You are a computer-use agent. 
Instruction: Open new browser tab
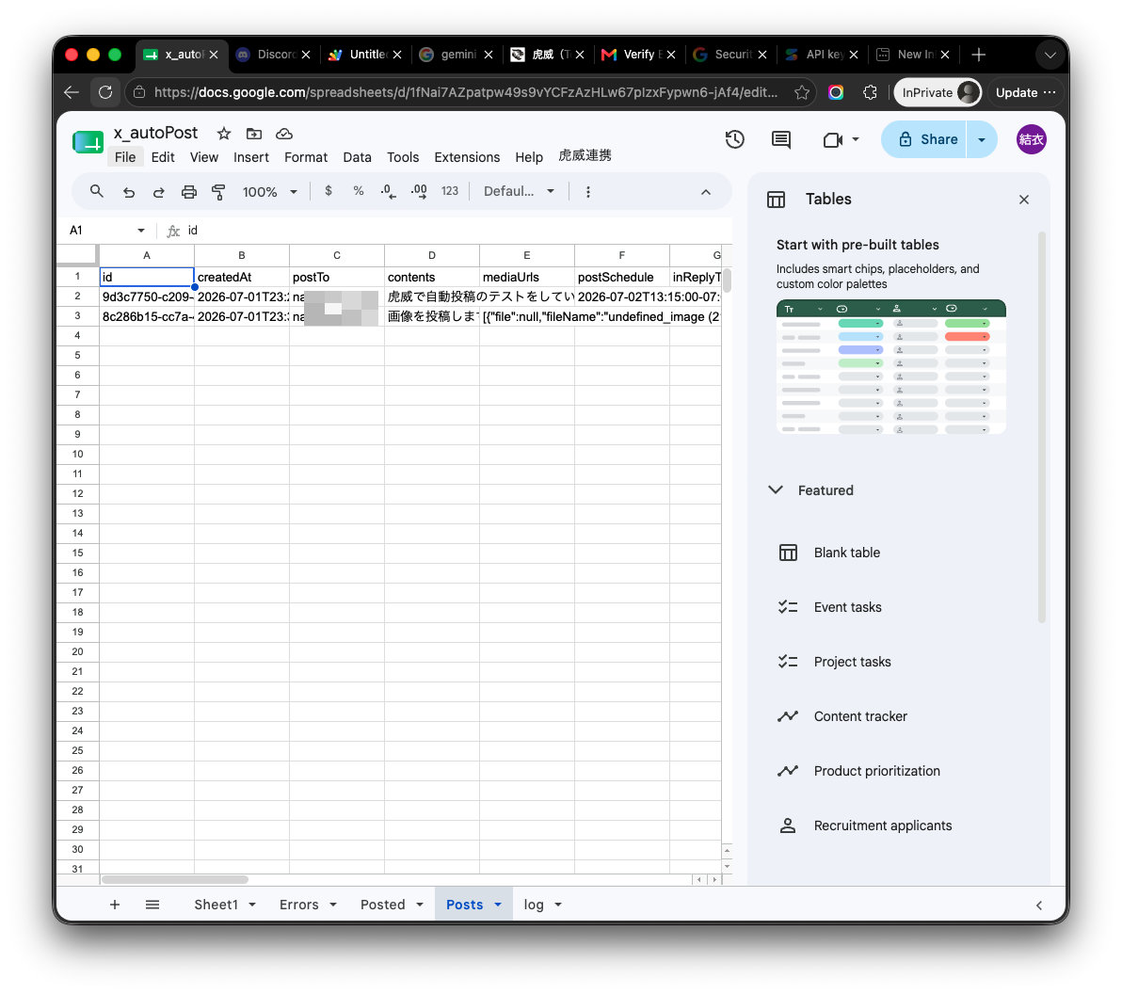(979, 55)
